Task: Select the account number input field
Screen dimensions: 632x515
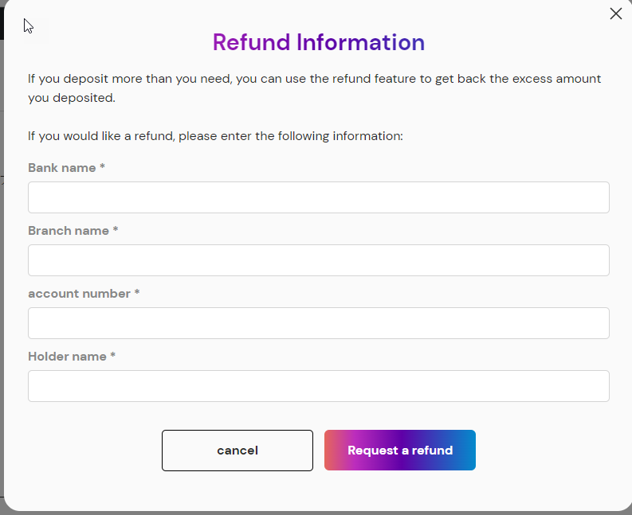Action: (318, 323)
